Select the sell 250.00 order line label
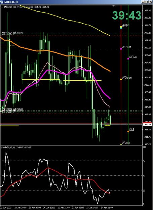 pos(12,109)
